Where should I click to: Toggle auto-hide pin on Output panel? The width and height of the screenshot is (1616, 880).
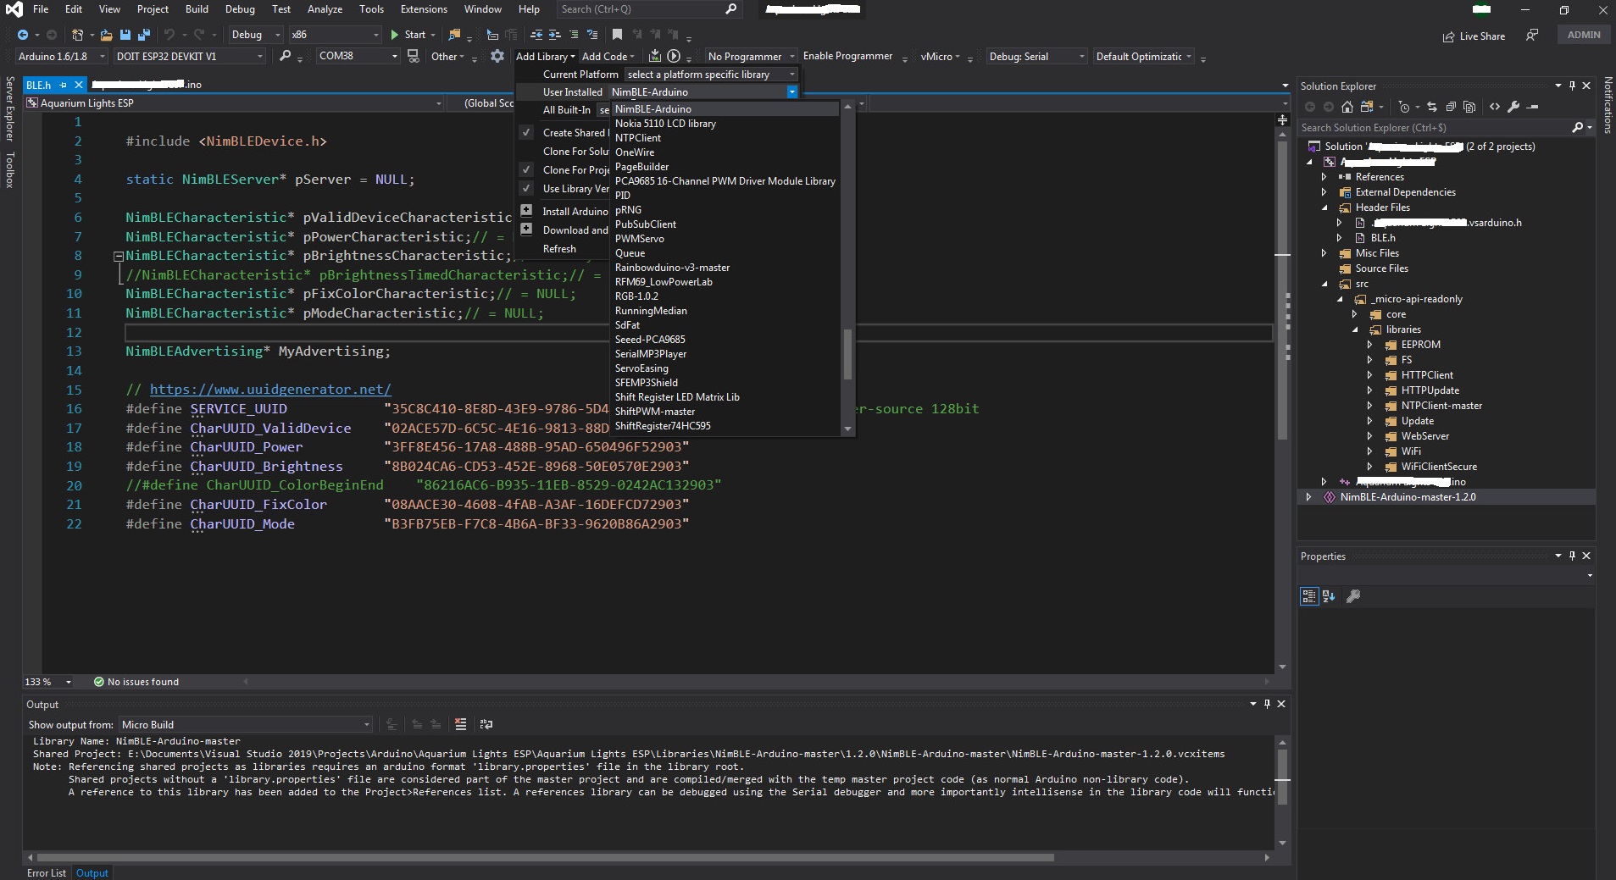[x=1267, y=704]
